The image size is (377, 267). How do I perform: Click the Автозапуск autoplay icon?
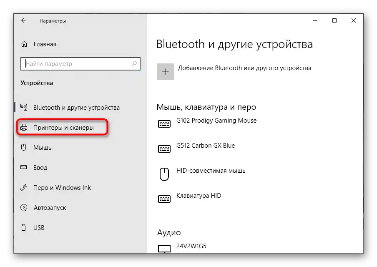24,207
